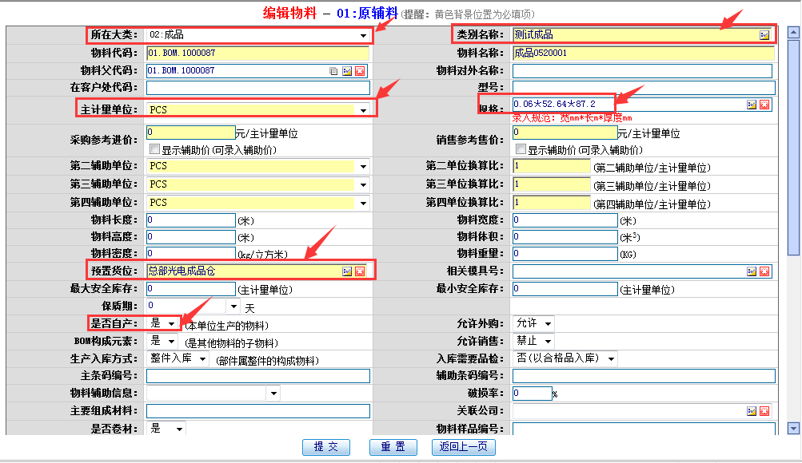
Task: Open the select icon in 相关模具号 field
Action: pos(752,271)
